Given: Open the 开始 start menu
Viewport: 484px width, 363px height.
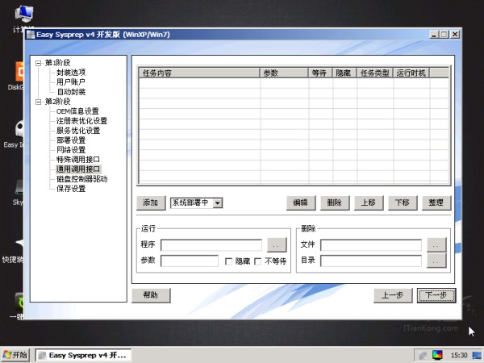Looking at the screenshot, I should 15,355.
